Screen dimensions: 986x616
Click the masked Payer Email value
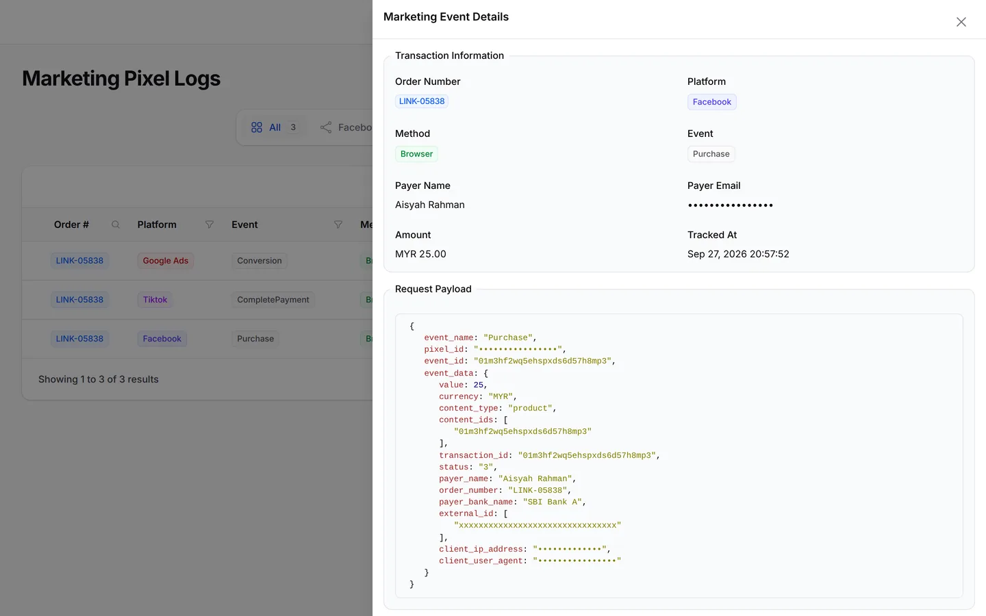[731, 205]
